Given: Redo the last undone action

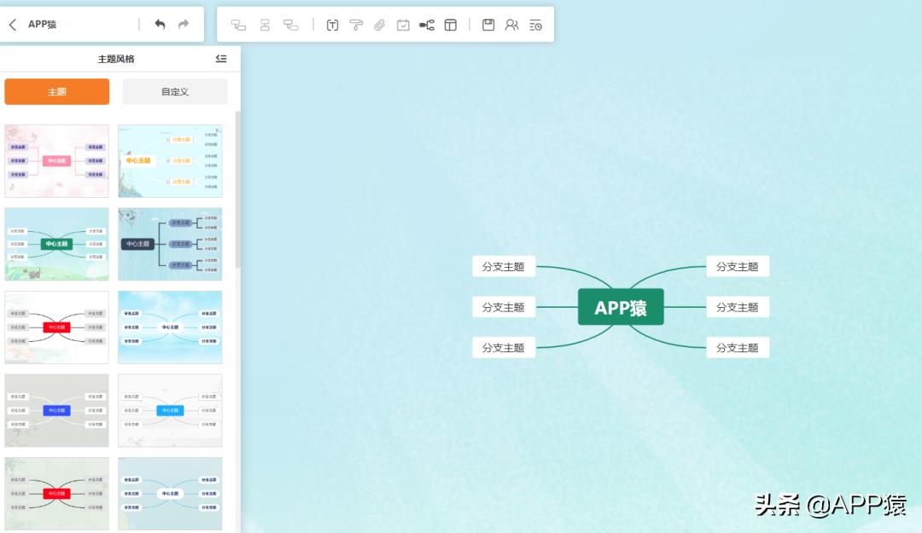Looking at the screenshot, I should (x=184, y=24).
